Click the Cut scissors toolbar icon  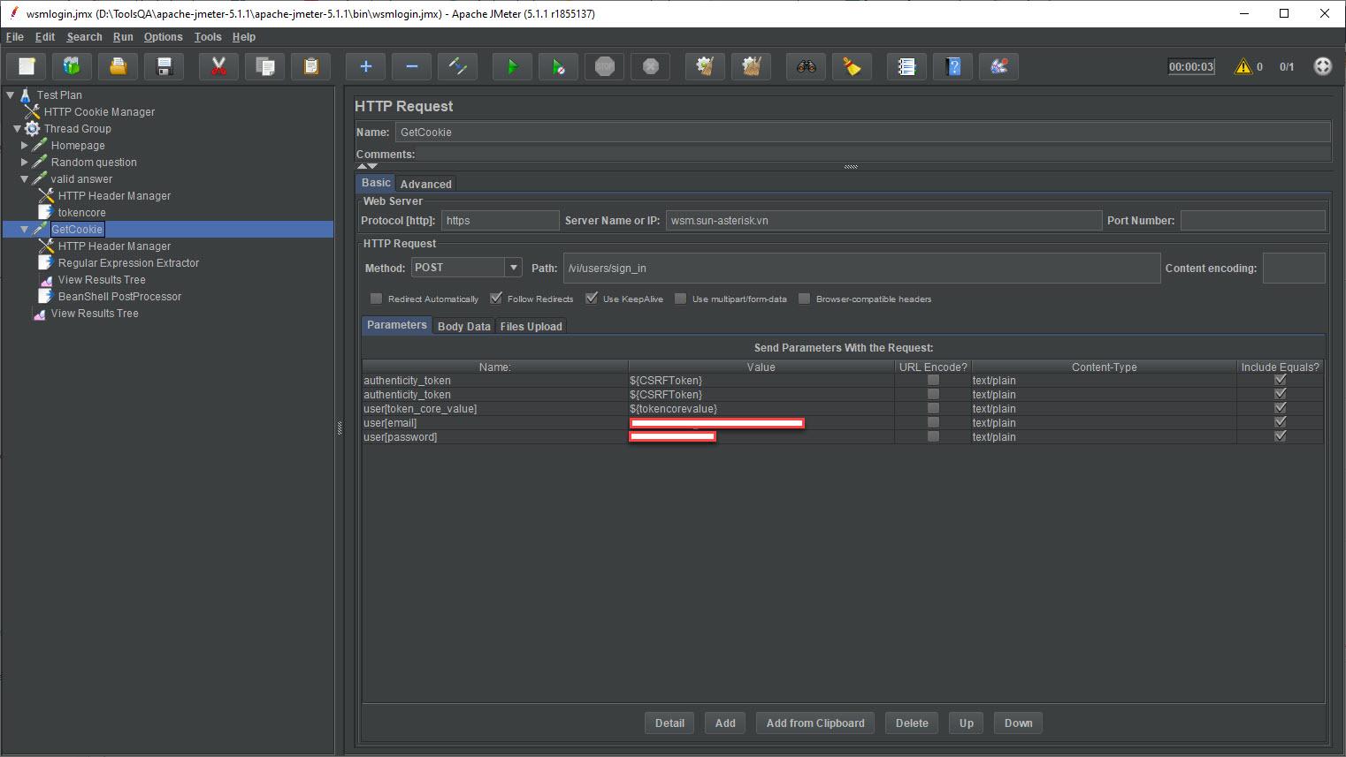[218, 66]
